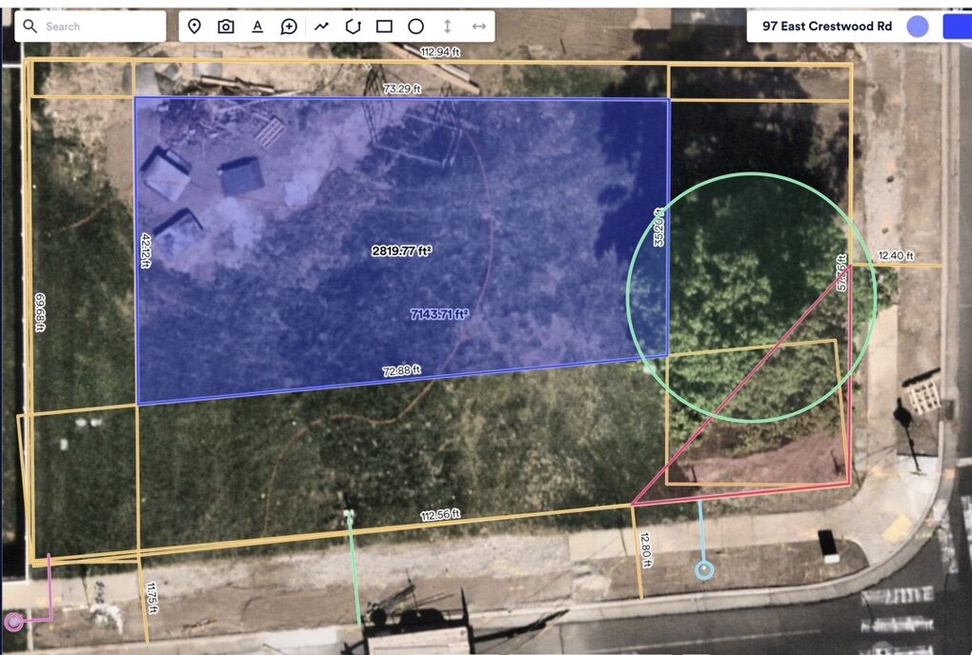This screenshot has height=655, width=972.
Task: Select the add comment bubble tool
Action: 289,27
